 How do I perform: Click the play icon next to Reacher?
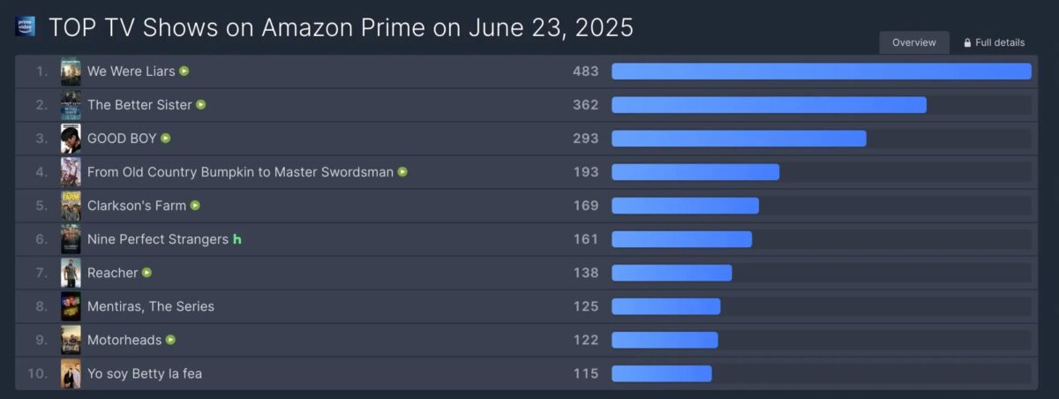point(147,273)
